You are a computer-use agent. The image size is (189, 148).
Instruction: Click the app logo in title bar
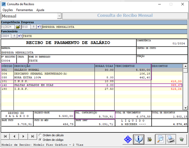coord(4,4)
